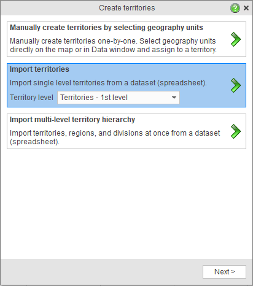Click description 'Import single level territories from a dataset'
Image resolution: width=253 pixels, height=286 pixels.
pyautogui.click(x=108, y=83)
